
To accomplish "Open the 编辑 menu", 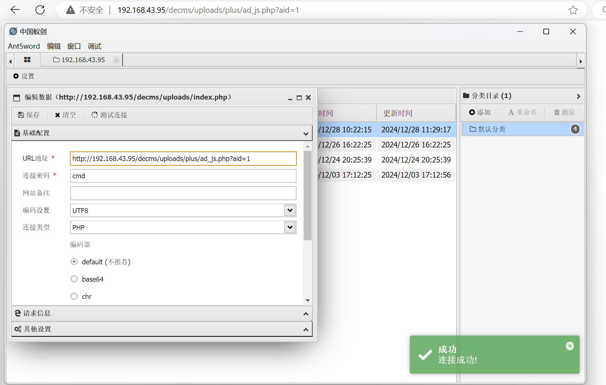I will tap(54, 46).
